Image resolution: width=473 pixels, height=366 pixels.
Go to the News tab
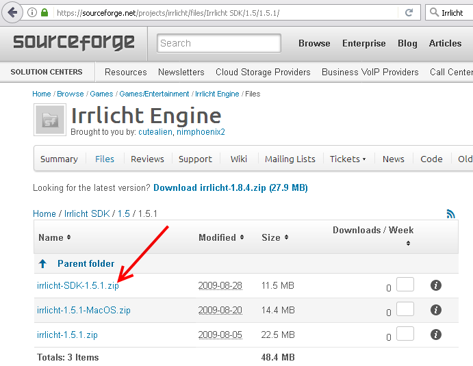(394, 159)
